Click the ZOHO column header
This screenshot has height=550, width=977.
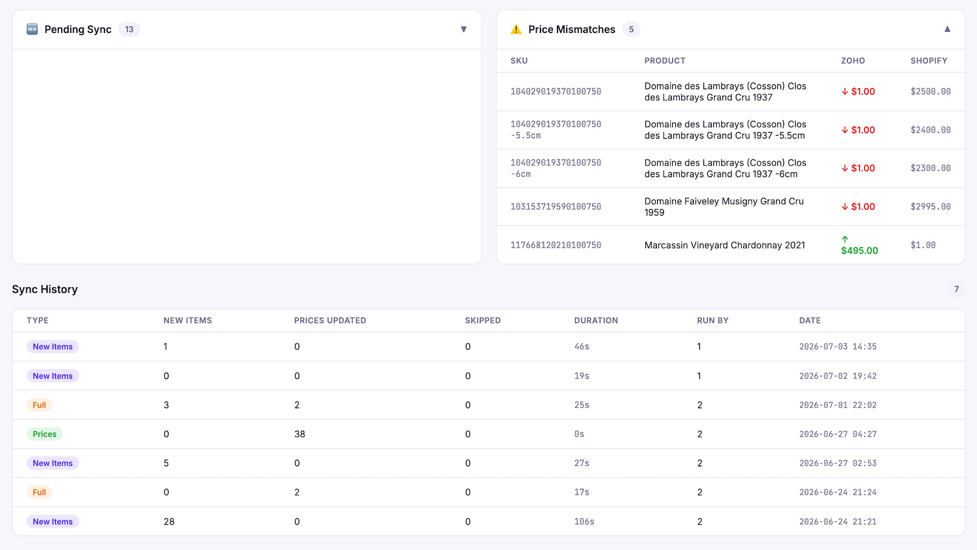[853, 61]
